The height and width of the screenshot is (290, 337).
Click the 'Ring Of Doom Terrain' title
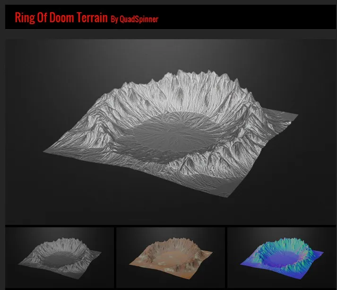pos(61,18)
